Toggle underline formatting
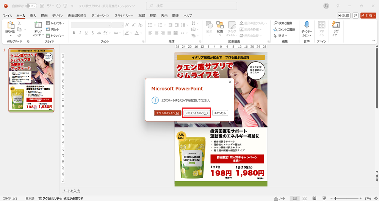Image resolution: width=379 pixels, height=201 pixels. tap(86, 33)
